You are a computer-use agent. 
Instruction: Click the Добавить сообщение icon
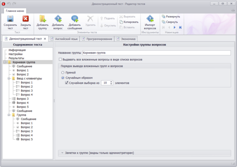click(x=75, y=19)
